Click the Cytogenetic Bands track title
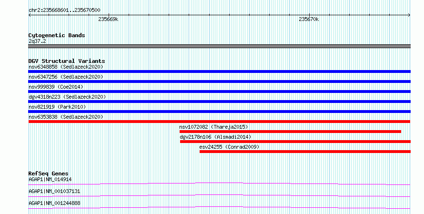Viewport: 424px width, 214px height. 57,35
